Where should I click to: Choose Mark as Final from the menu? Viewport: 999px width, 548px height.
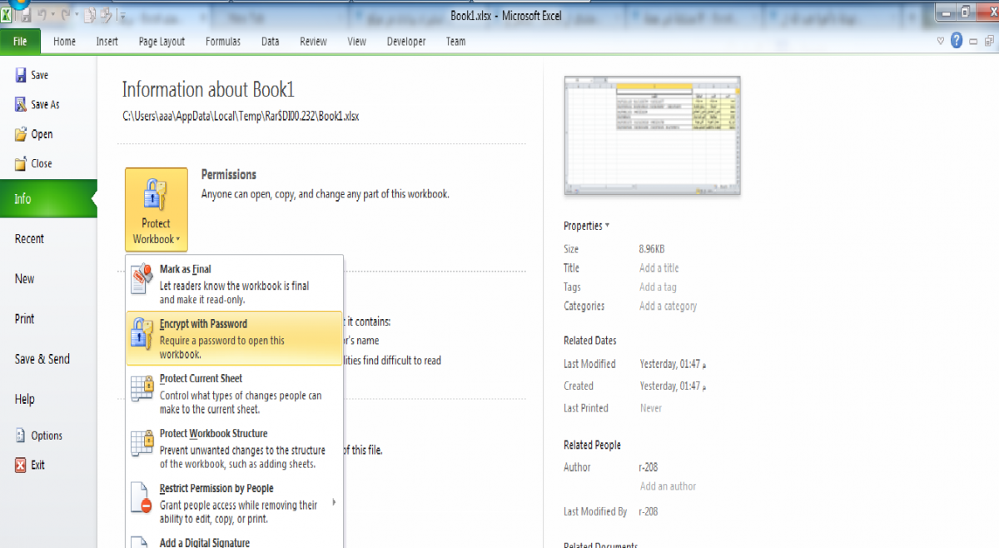[234, 284]
